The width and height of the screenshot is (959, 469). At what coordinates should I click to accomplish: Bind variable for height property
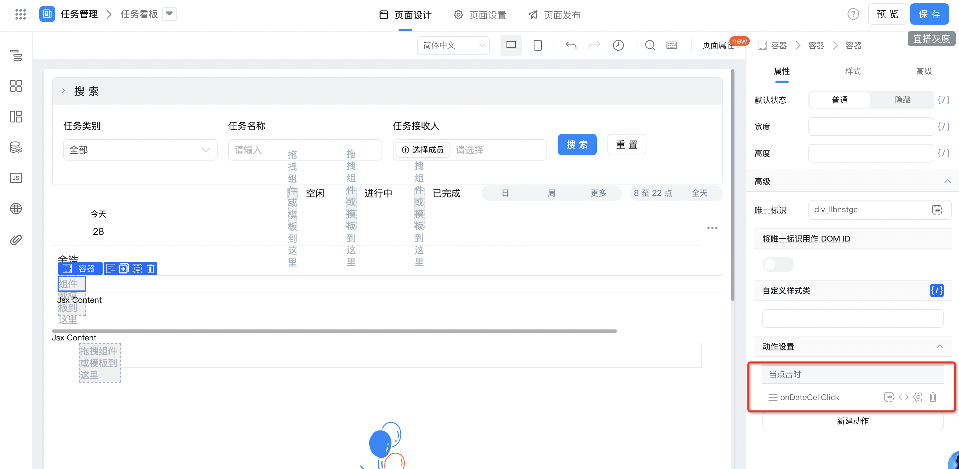click(x=943, y=153)
